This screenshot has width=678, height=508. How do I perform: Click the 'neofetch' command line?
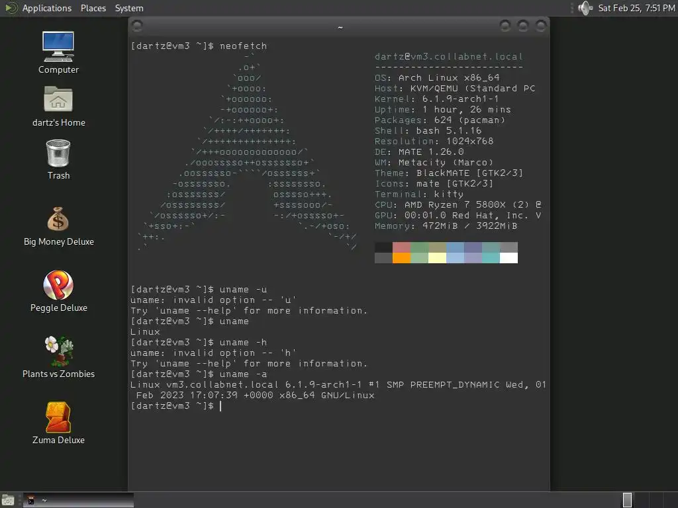pyautogui.click(x=199, y=46)
